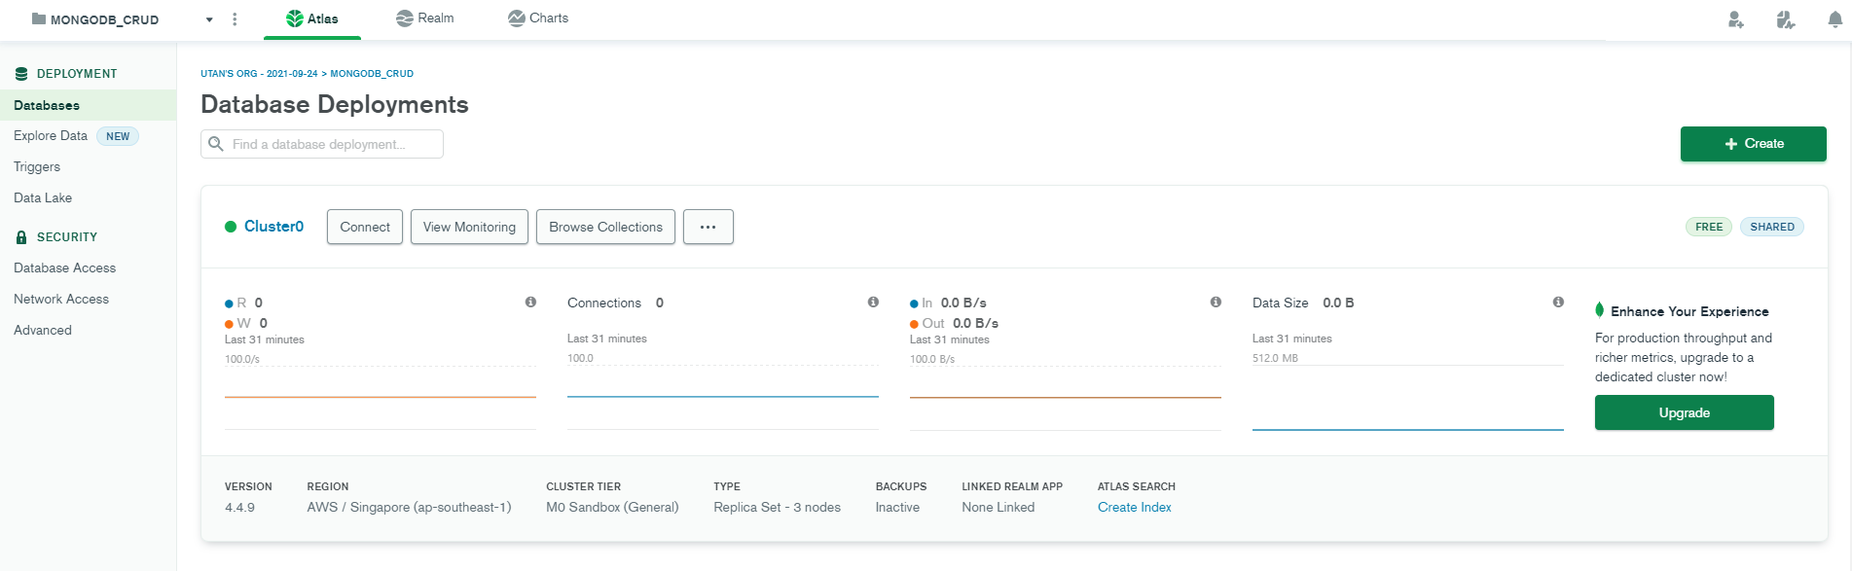Open Network Access page
This screenshot has width=1852, height=571.
61,300
